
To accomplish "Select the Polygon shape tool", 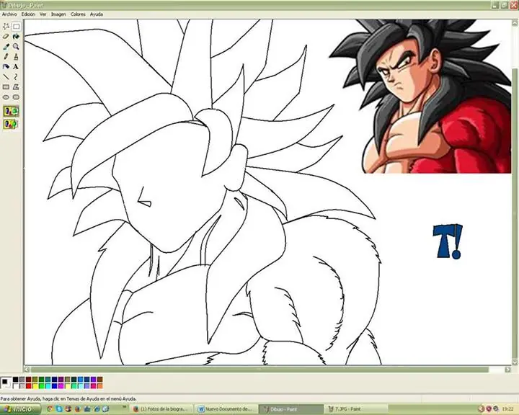I will (16, 87).
